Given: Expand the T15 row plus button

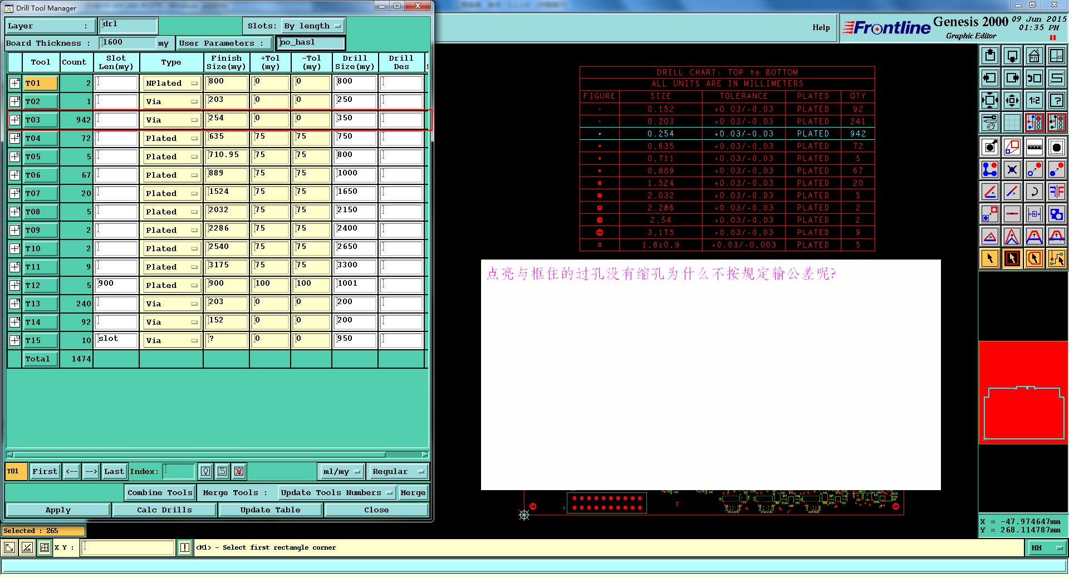Looking at the screenshot, I should 15,340.
